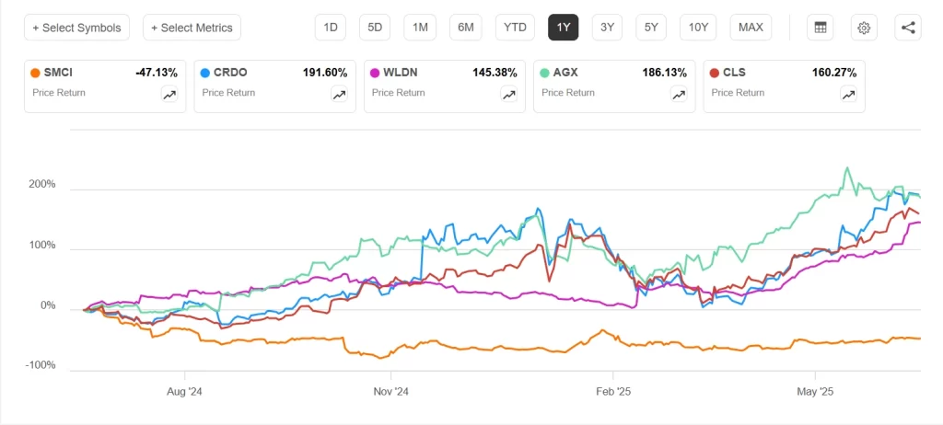943x425 pixels.
Task: Open the Select Metrics dropdown
Action: 192,28
